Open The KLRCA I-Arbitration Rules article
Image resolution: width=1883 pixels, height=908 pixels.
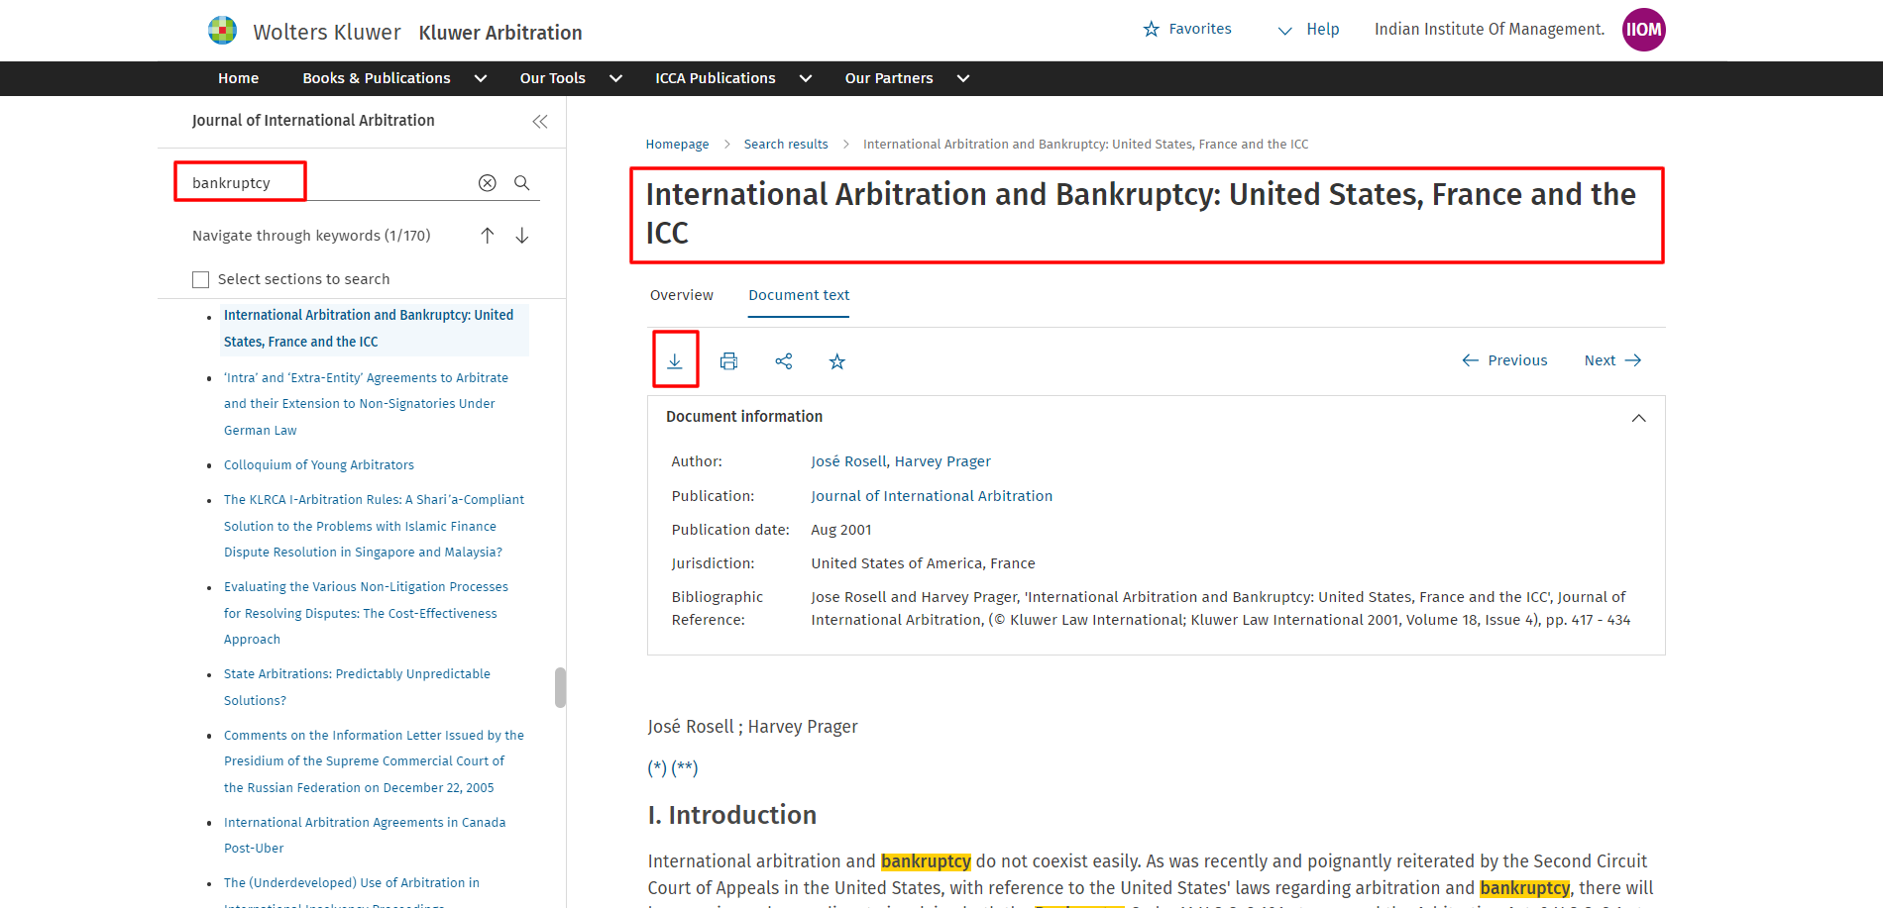pos(374,526)
